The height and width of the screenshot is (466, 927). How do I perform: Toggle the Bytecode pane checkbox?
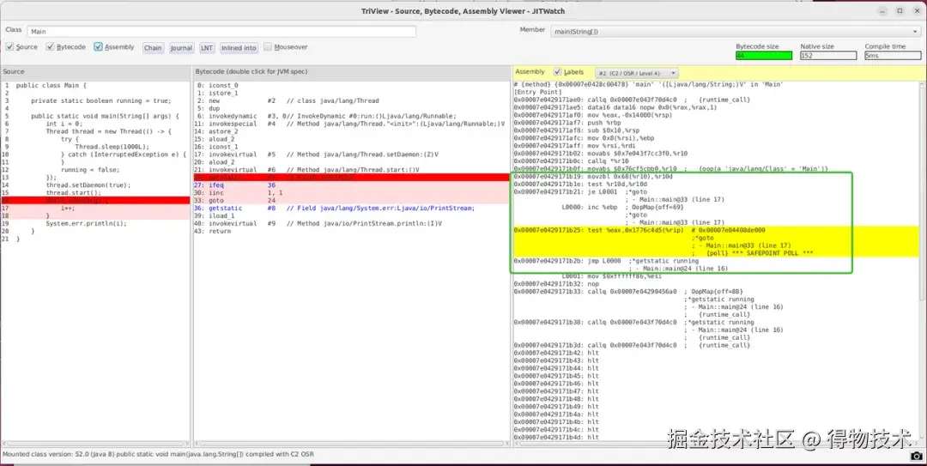[51, 46]
